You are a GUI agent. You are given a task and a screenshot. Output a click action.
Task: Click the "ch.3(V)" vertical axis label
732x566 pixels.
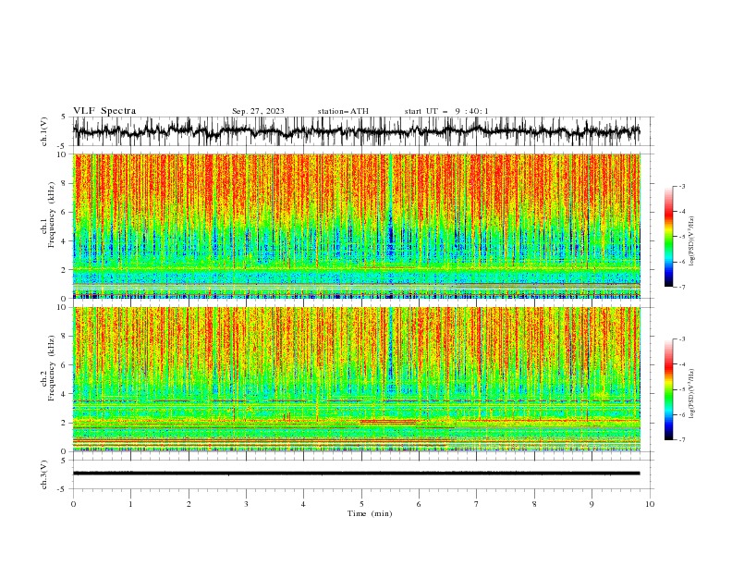pos(44,475)
